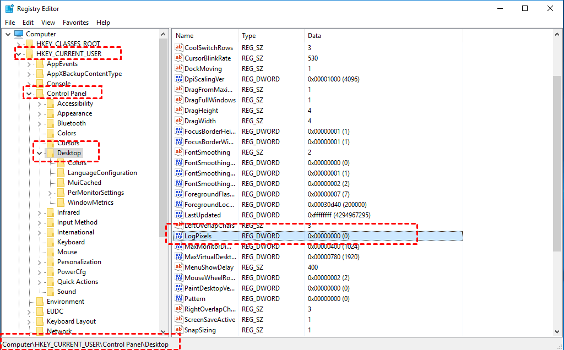The width and height of the screenshot is (564, 350).
Task: Click the DWORD icon beside DpiScalingVer
Action: (178, 79)
